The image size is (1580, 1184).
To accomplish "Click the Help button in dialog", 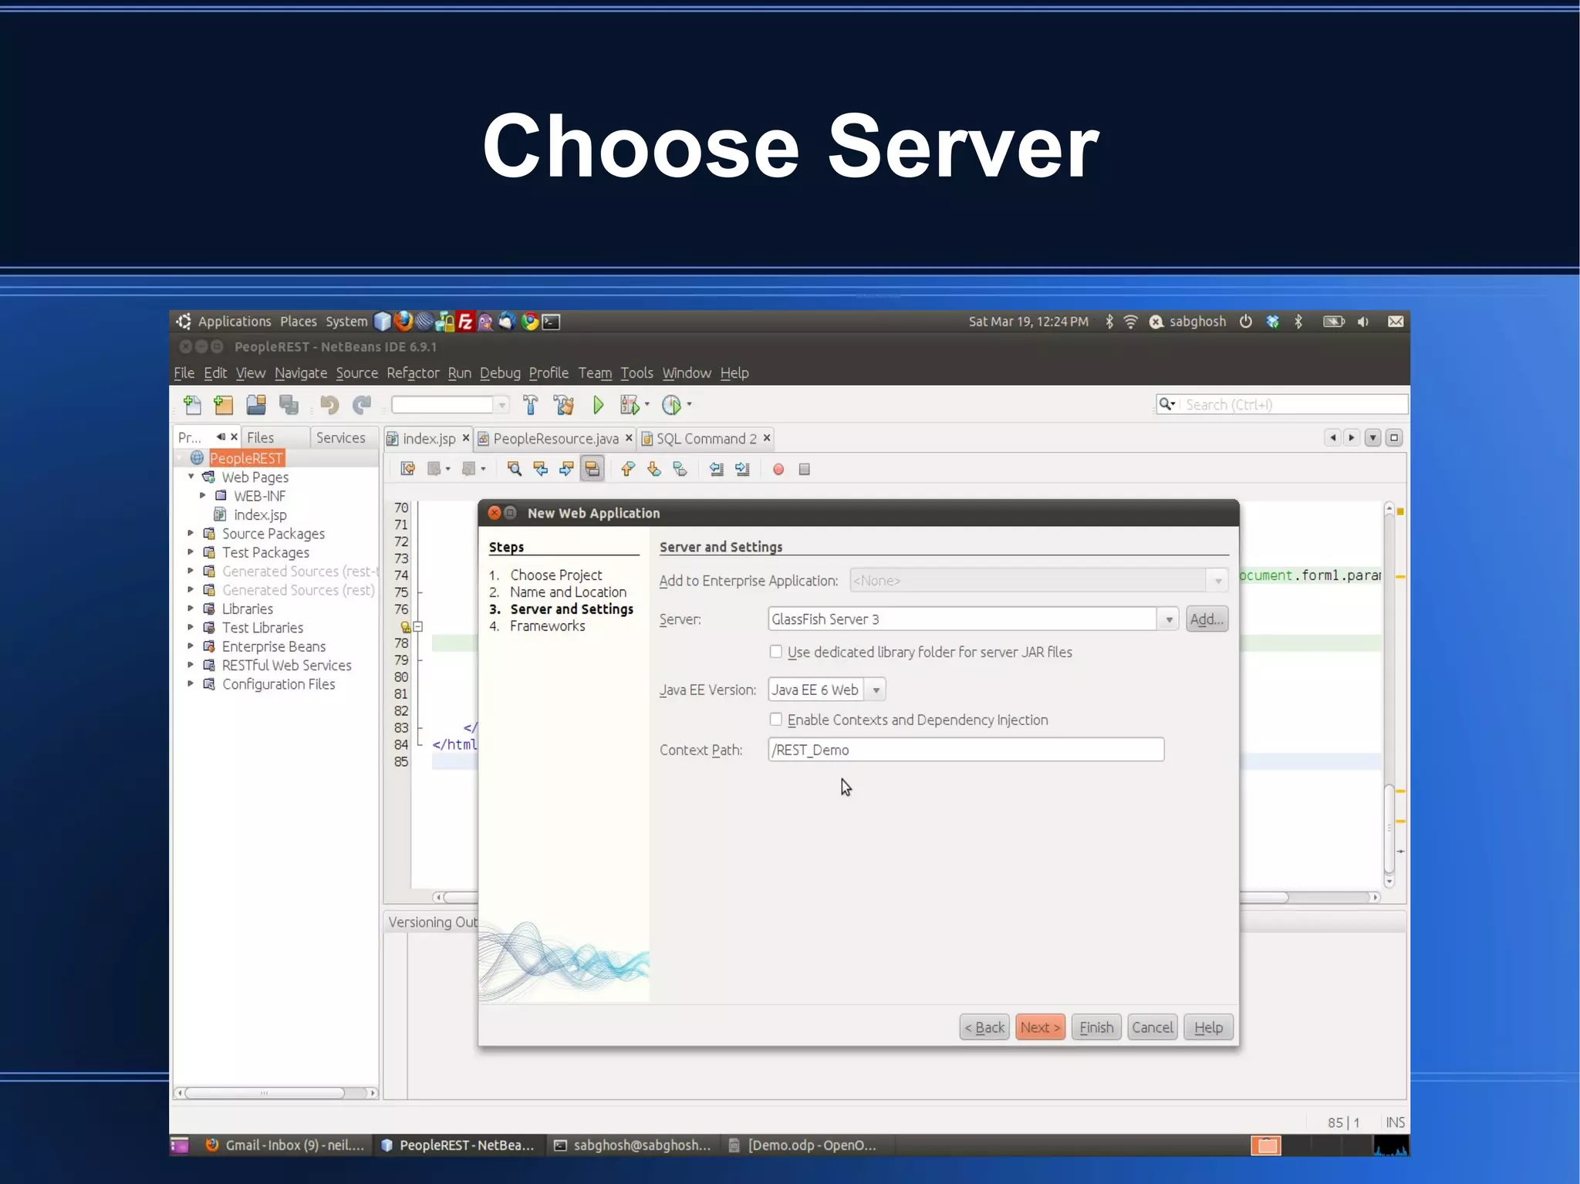I will (x=1208, y=1027).
